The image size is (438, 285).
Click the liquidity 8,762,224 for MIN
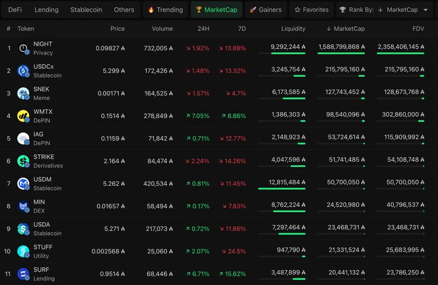(x=289, y=205)
